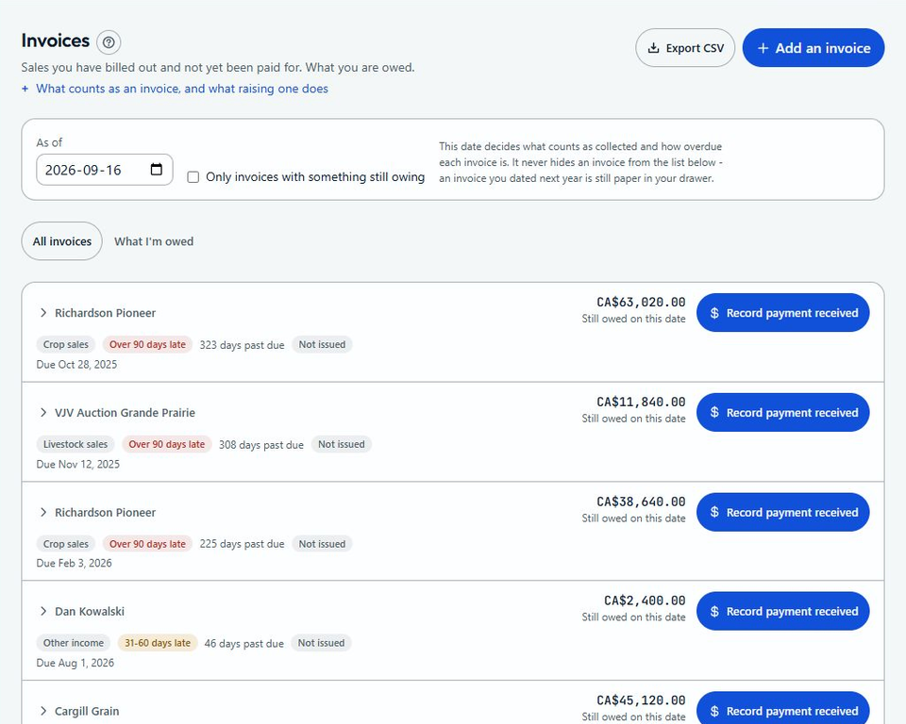Click dollar icon on CA$63,020.00 record payment button
The height and width of the screenshot is (724, 906).
(x=714, y=313)
